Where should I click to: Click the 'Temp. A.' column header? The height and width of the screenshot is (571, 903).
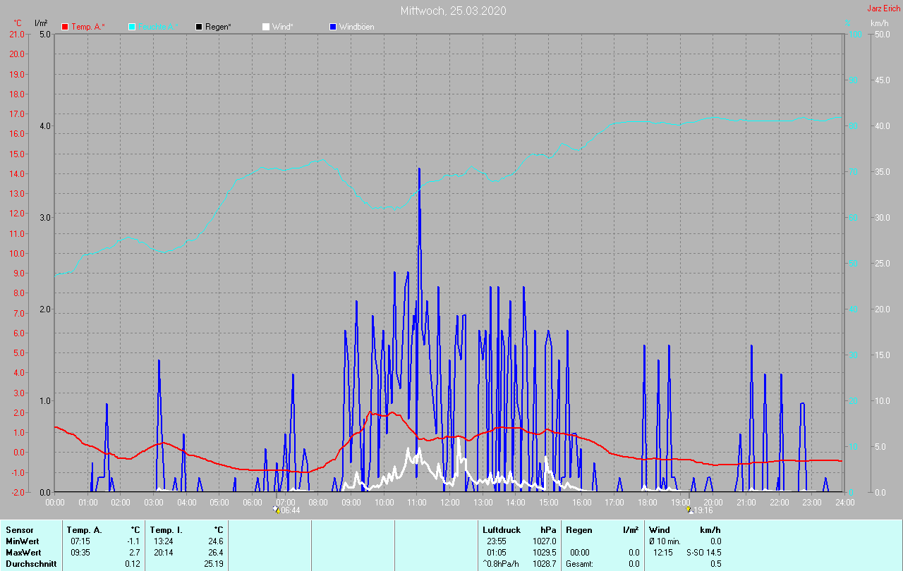click(84, 530)
